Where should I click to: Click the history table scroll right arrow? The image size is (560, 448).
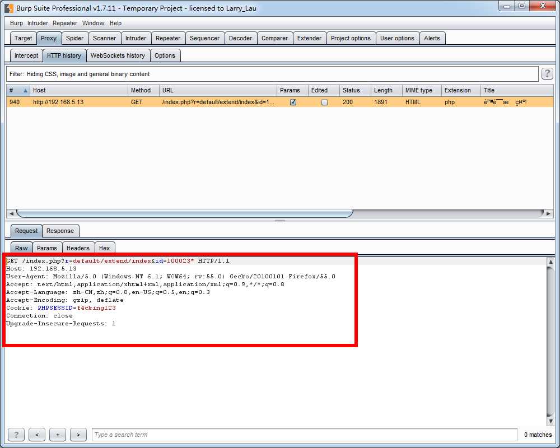tap(548, 213)
